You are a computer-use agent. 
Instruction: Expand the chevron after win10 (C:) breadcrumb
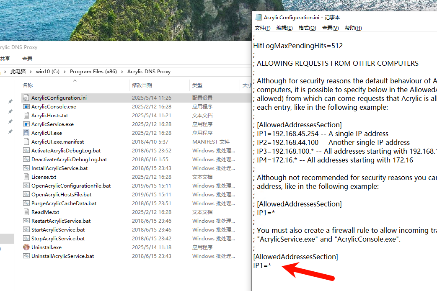coord(65,72)
